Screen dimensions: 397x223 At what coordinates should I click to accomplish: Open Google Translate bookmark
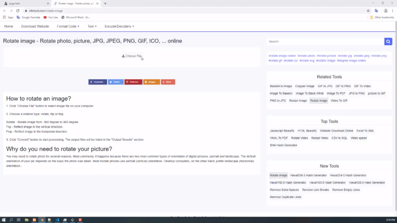(28, 17)
